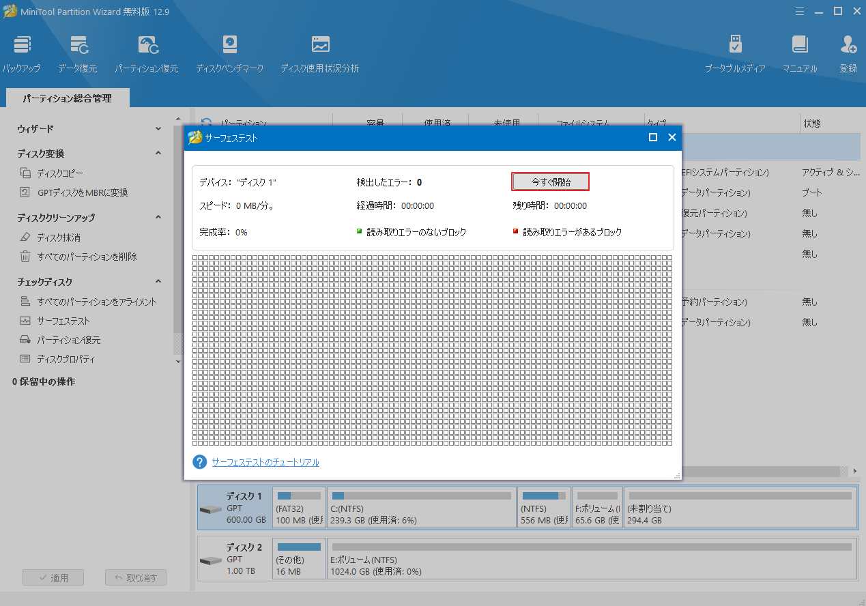
Task: Create ブータブルメディア bootable media
Action: [x=735, y=55]
